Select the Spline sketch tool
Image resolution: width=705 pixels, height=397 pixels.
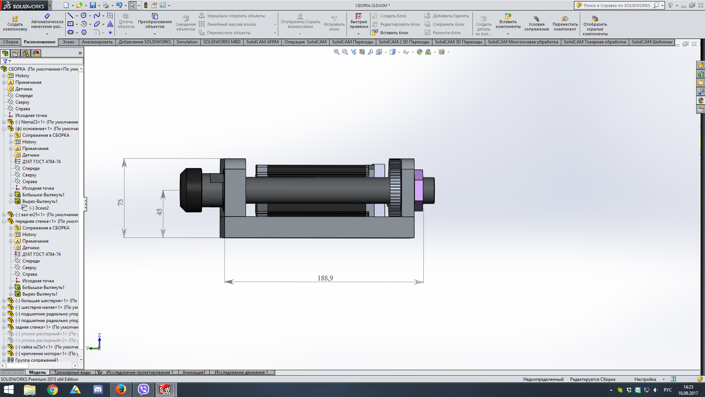pyautogui.click(x=97, y=15)
